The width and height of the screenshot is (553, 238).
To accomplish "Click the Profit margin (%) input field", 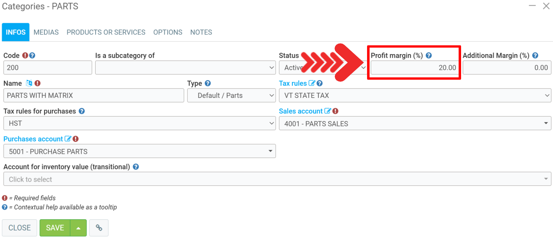I will (414, 68).
